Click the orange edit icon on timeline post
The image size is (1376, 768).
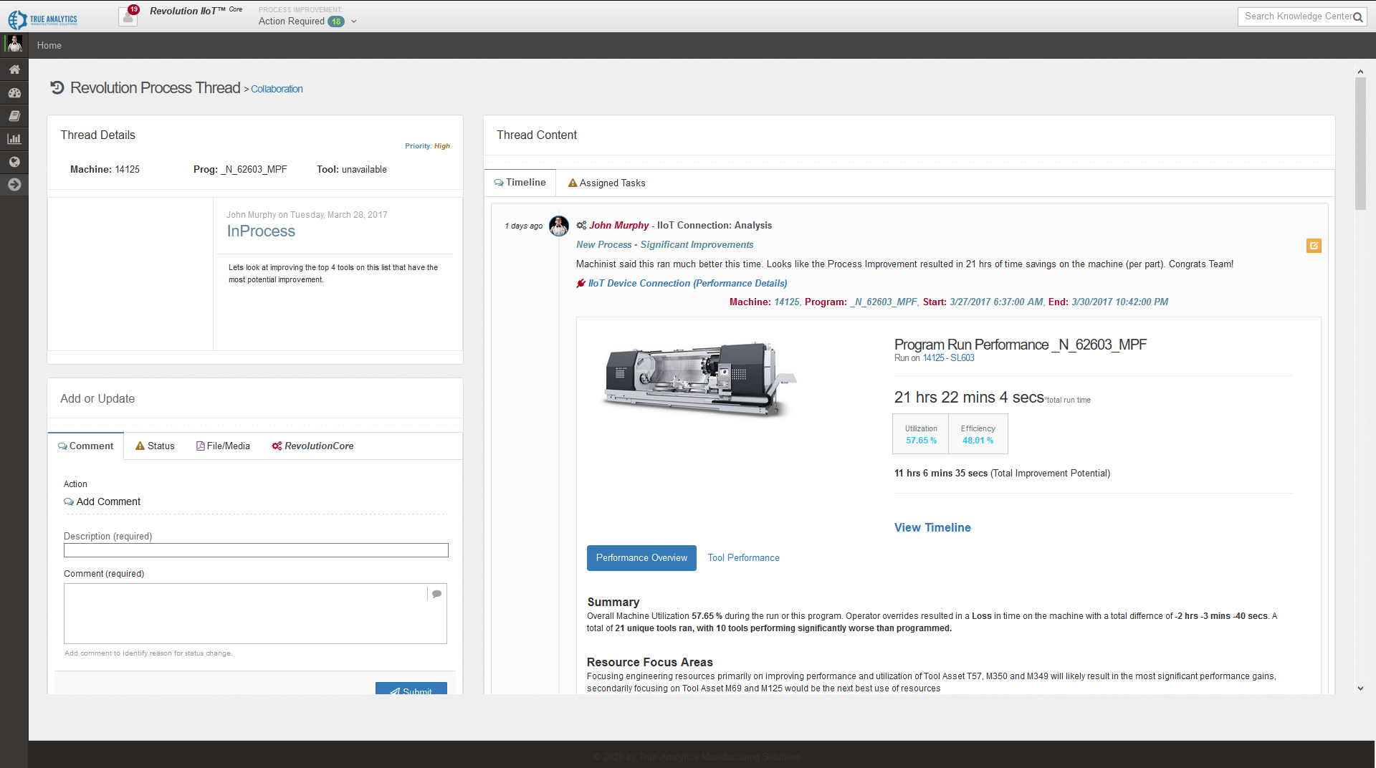[1313, 246]
